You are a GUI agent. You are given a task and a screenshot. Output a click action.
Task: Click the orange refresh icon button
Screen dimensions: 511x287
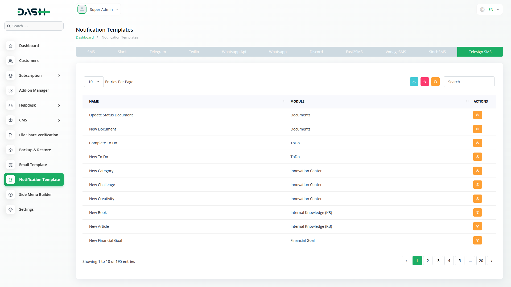point(435,82)
